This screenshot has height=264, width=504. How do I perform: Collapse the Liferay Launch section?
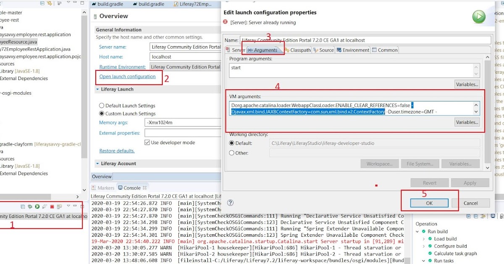coord(97,89)
